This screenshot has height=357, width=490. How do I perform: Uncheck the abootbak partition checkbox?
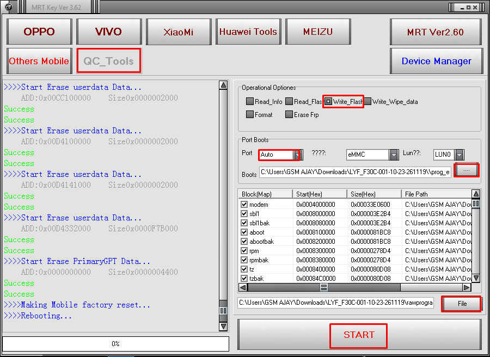point(244,242)
